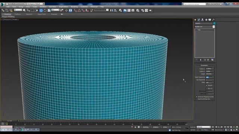This screenshot has height=134, width=239.
Task: Toggle the Selection Lock padlock
Action: tap(135, 127)
